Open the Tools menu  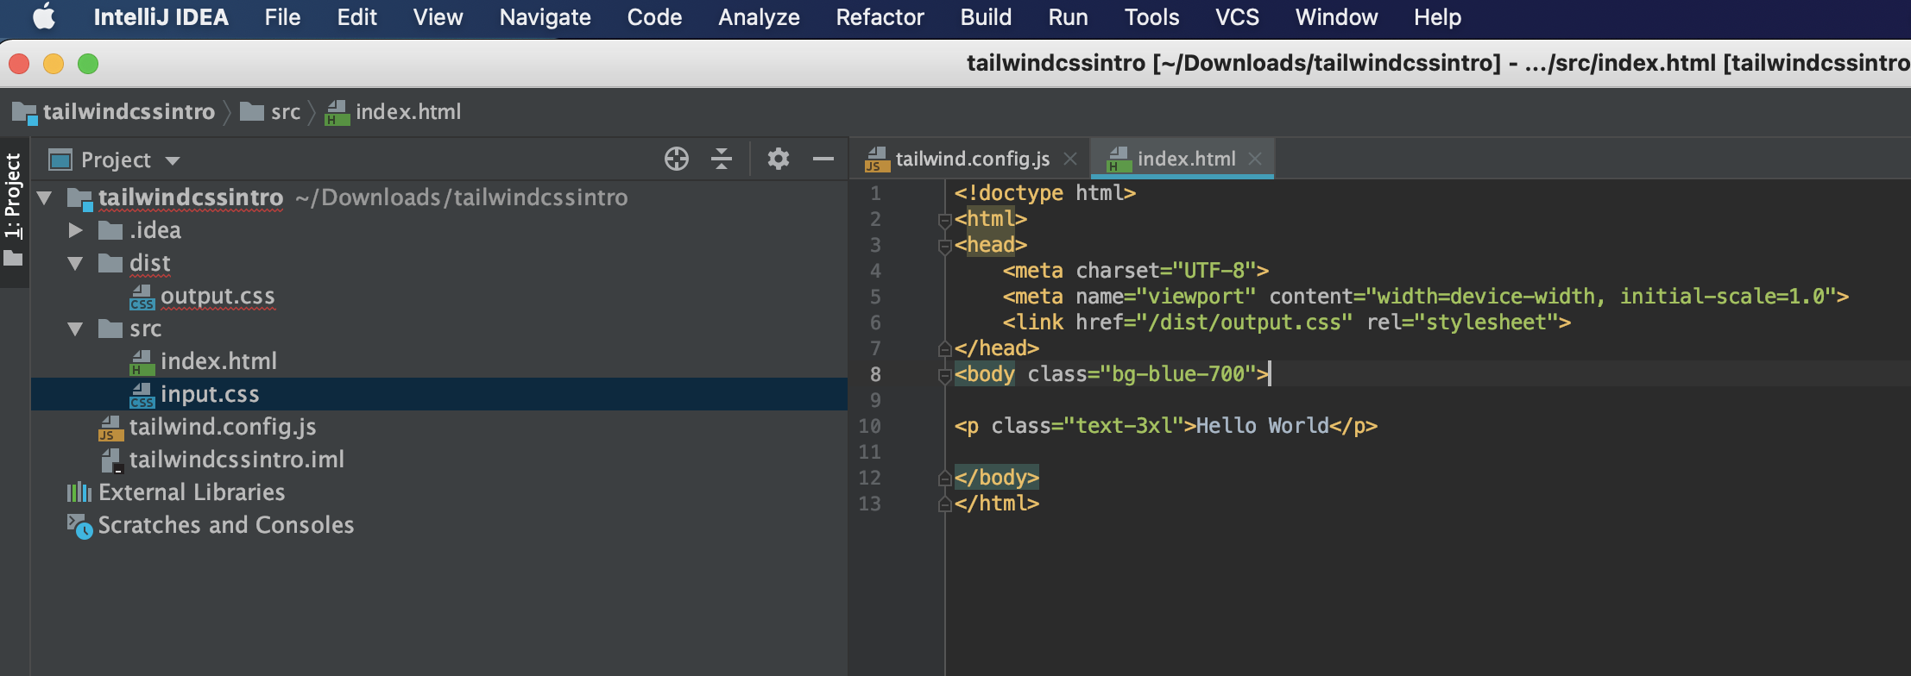pos(1151,17)
